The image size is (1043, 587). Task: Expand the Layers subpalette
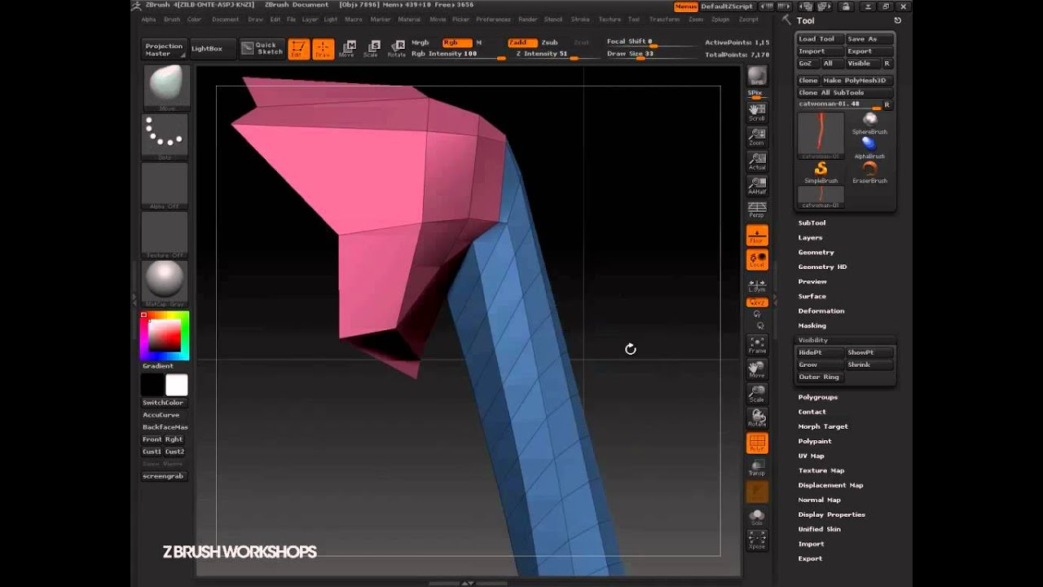pos(810,237)
